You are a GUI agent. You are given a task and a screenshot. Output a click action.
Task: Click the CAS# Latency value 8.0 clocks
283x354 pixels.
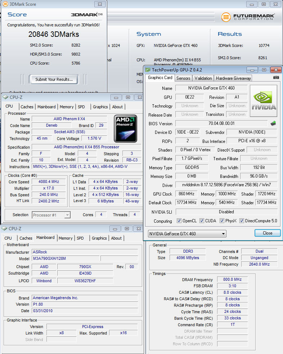click(232, 292)
